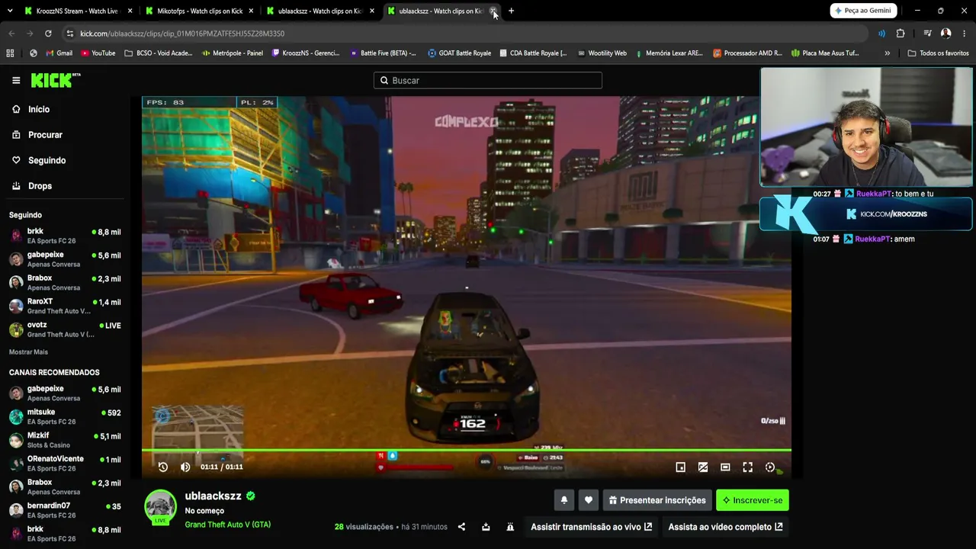Open the Chrome profile avatar
Screen dimensions: 976x549
946,34
